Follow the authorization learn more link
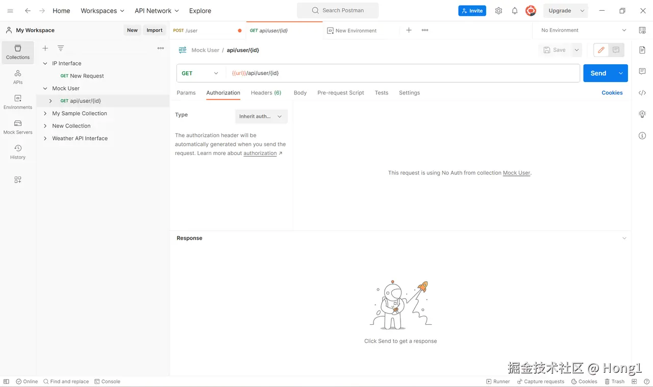This screenshot has width=653, height=387. click(260, 153)
